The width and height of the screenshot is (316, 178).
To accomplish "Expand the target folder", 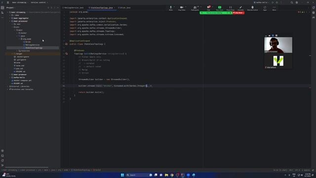I will pyautogui.click(x=12, y=54).
